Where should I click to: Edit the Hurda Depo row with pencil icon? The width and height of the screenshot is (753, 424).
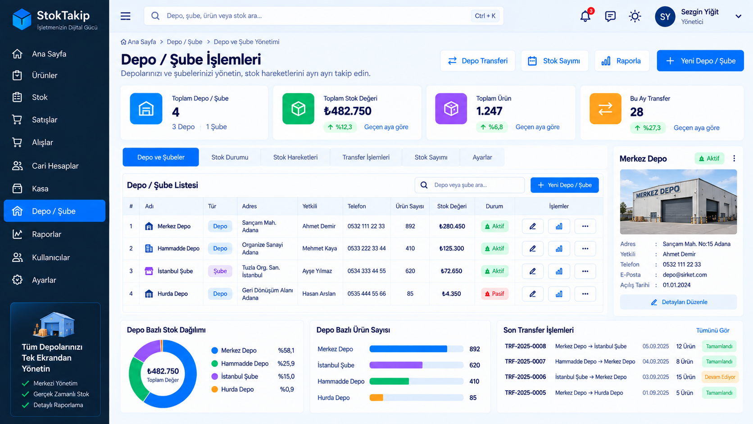point(533,294)
